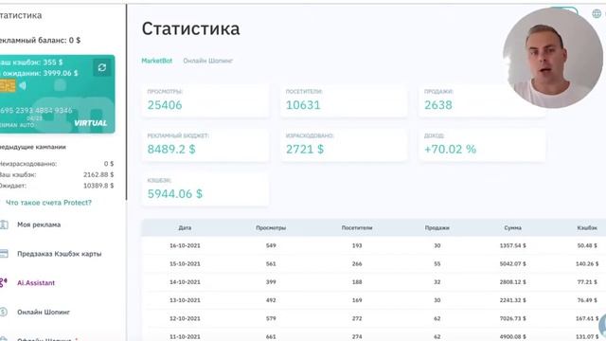
Task: Click the Ваш кэшбэк 2162.88 $ value
Action: click(x=98, y=174)
